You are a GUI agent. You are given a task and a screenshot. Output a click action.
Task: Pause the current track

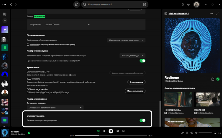pyautogui.click(x=111, y=131)
